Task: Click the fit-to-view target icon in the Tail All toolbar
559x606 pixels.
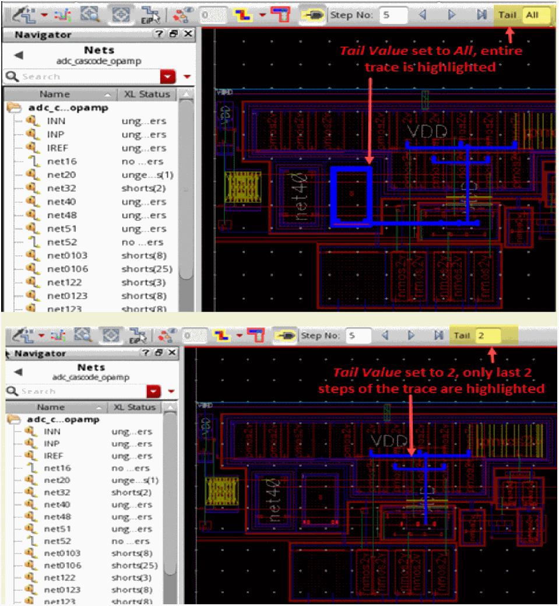Action: pyautogui.click(x=121, y=15)
